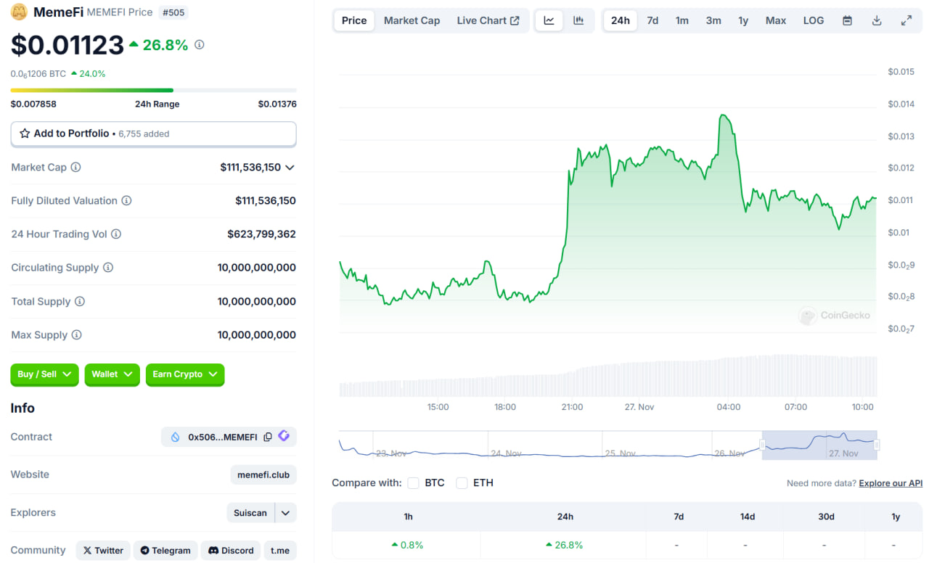
Task: Select the 3m time range
Action: tap(713, 20)
